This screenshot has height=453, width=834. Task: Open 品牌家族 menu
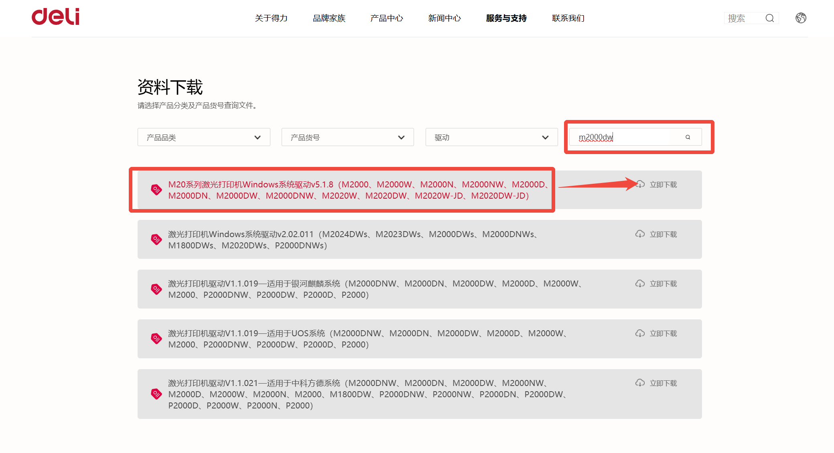tap(329, 18)
